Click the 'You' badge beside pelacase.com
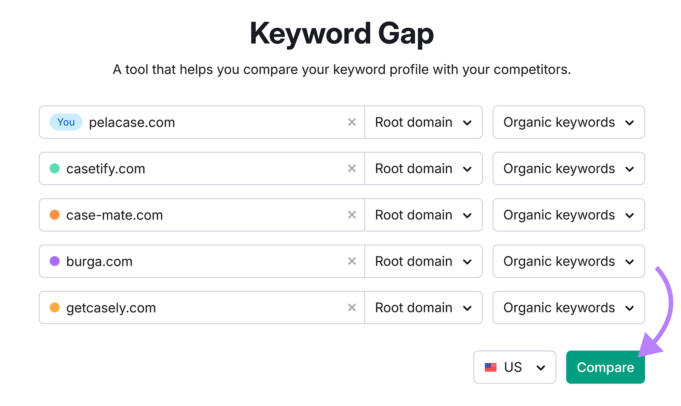The image size is (681, 406). coord(66,122)
